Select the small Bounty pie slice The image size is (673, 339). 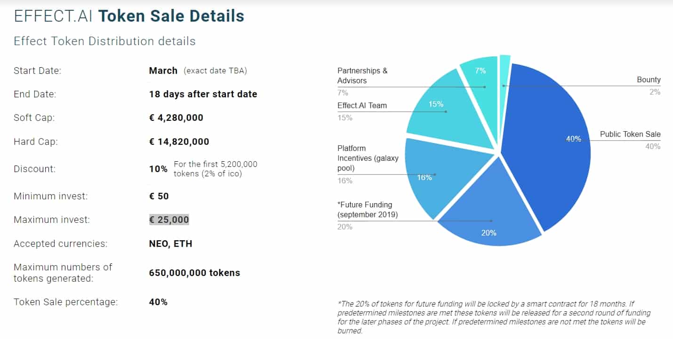(505, 71)
